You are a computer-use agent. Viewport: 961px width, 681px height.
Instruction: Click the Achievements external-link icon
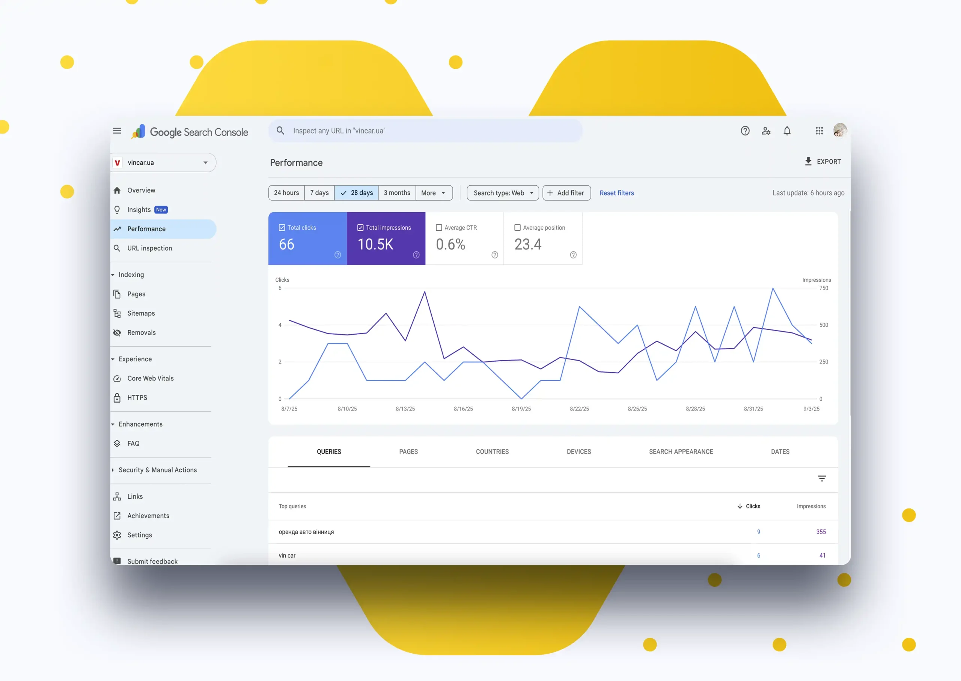[117, 516]
